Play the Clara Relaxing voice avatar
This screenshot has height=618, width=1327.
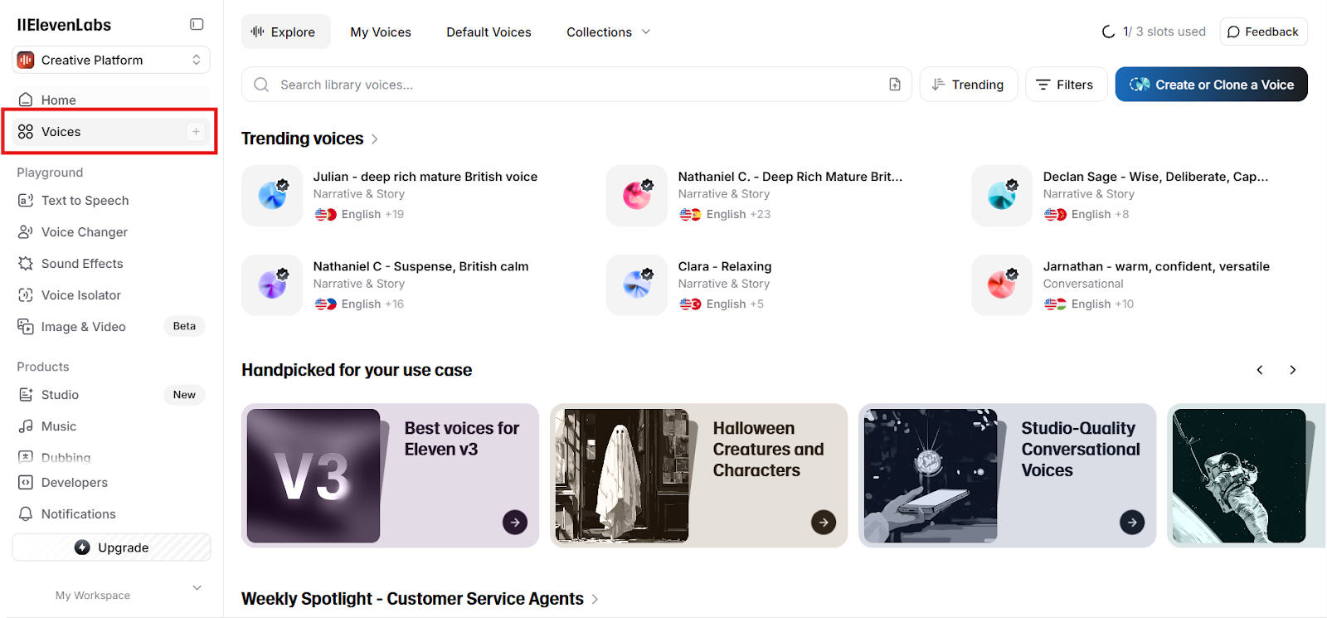coord(637,285)
